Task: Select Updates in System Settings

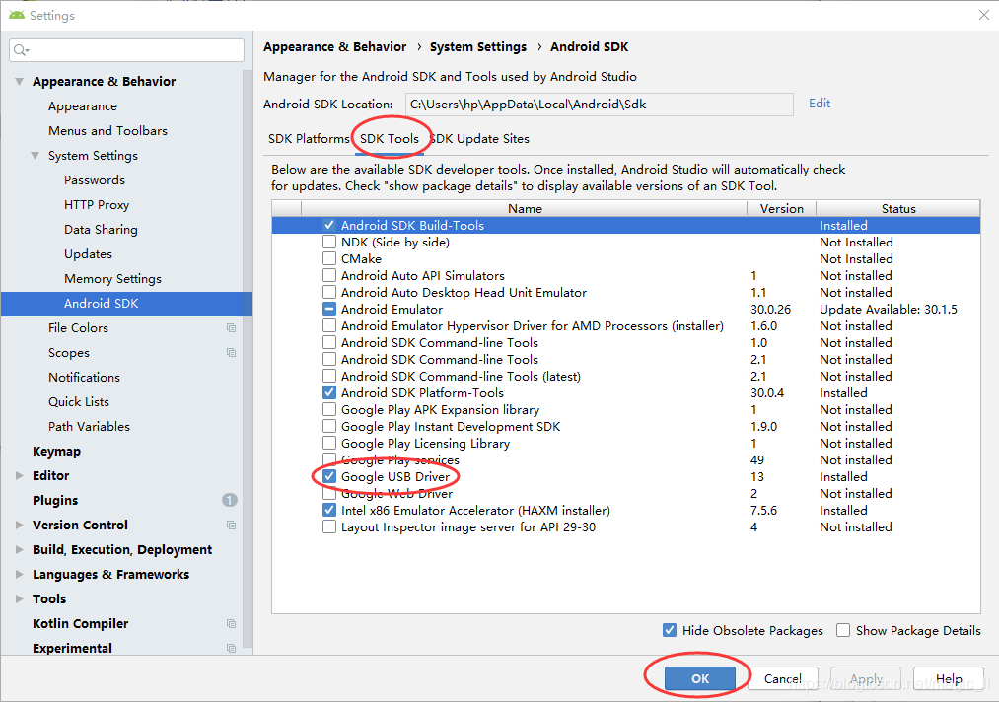Action: click(x=88, y=254)
